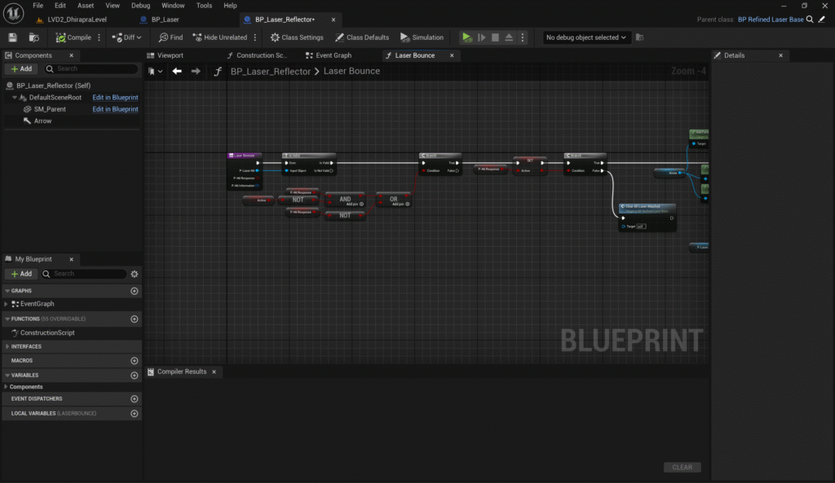Image resolution: width=835 pixels, height=483 pixels.
Task: Open Class Defaults
Action: (362, 37)
